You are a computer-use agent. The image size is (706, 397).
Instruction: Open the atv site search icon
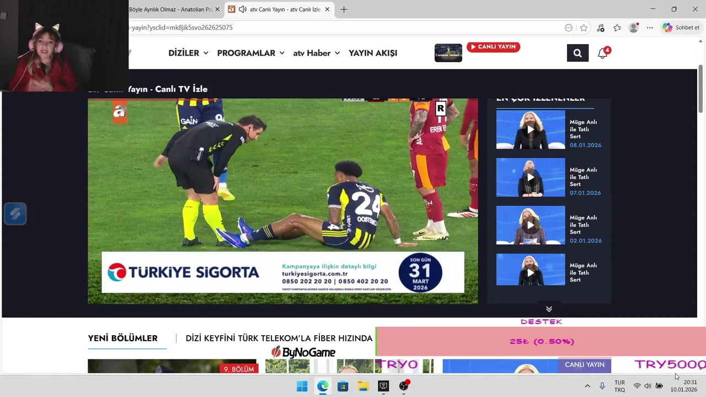[577, 53]
